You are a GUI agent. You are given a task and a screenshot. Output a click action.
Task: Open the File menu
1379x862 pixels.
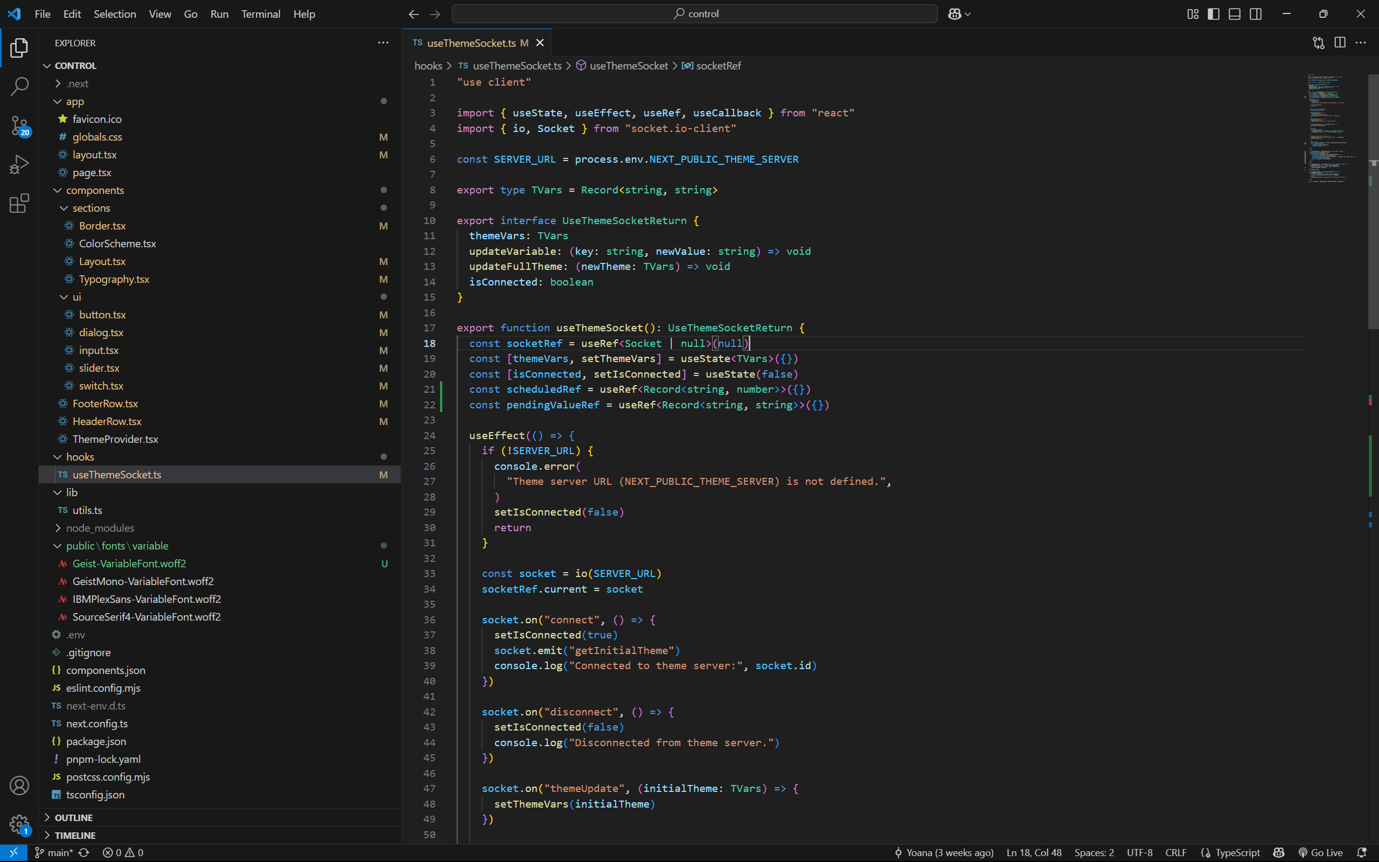(42, 13)
